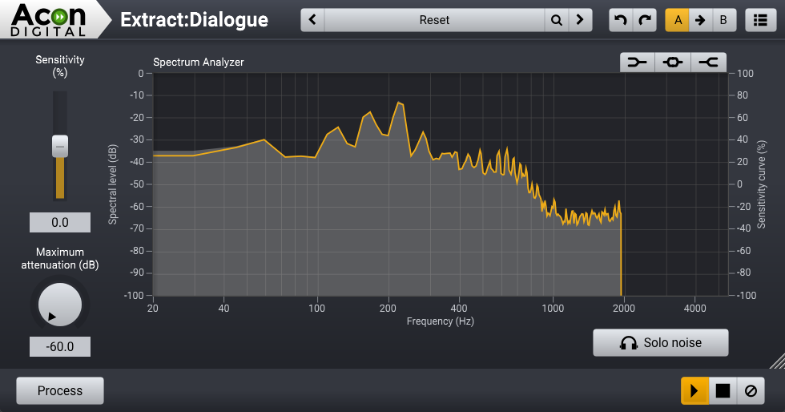785x412 pixels.
Task: Select B settings slot
Action: [723, 20]
